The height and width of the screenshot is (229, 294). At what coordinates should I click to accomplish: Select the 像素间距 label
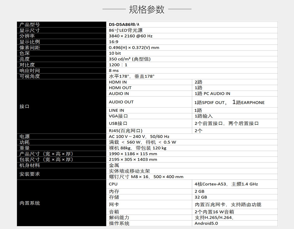click(x=30, y=48)
